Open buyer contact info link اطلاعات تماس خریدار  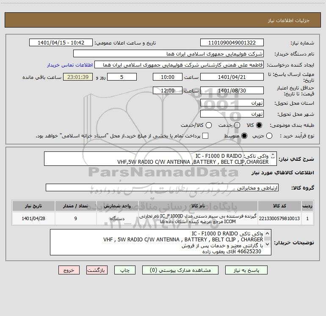click(x=70, y=65)
